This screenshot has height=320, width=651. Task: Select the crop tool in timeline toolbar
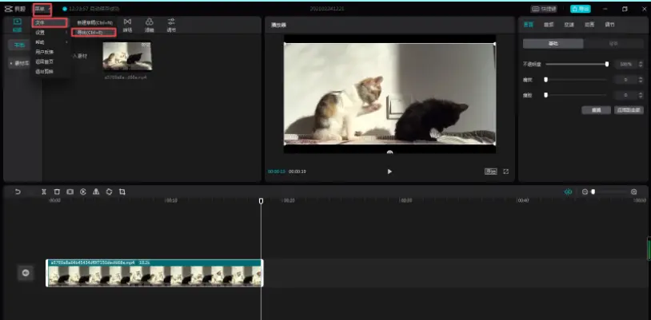tap(122, 192)
